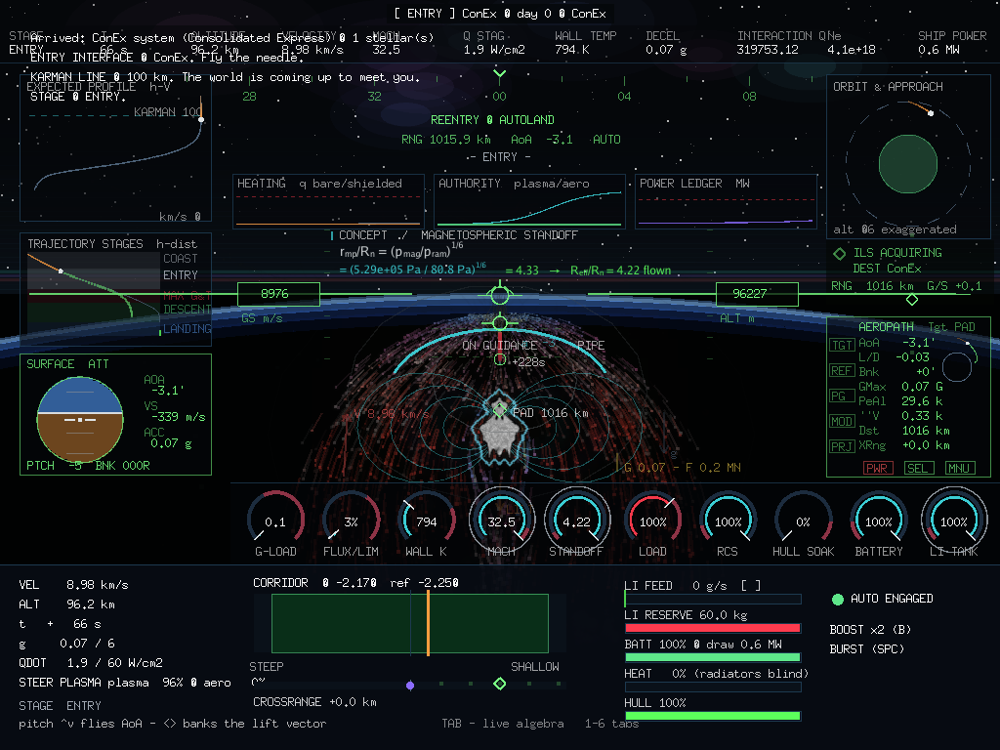This screenshot has width=1000, height=750.
Task: Click the HULL SOAK gauge
Action: point(804,521)
